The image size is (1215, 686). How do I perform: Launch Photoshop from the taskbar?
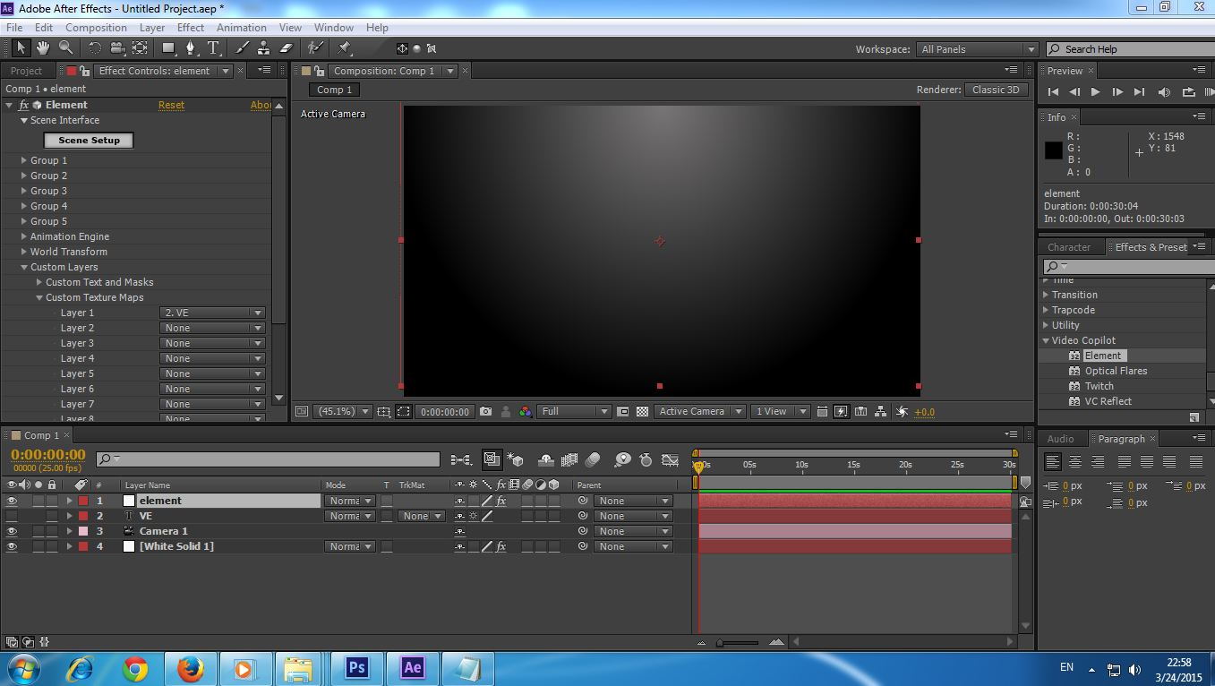pos(356,668)
